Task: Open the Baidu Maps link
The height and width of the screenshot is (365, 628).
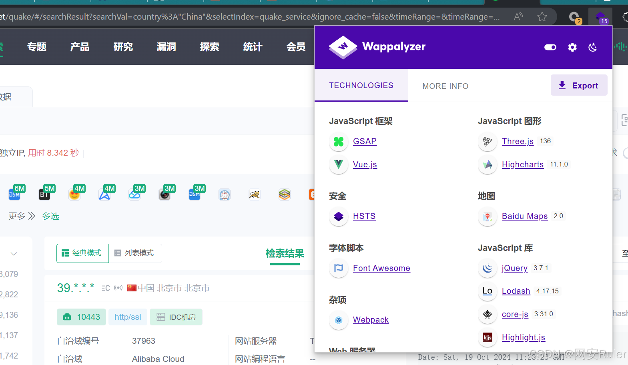Action: tap(525, 216)
